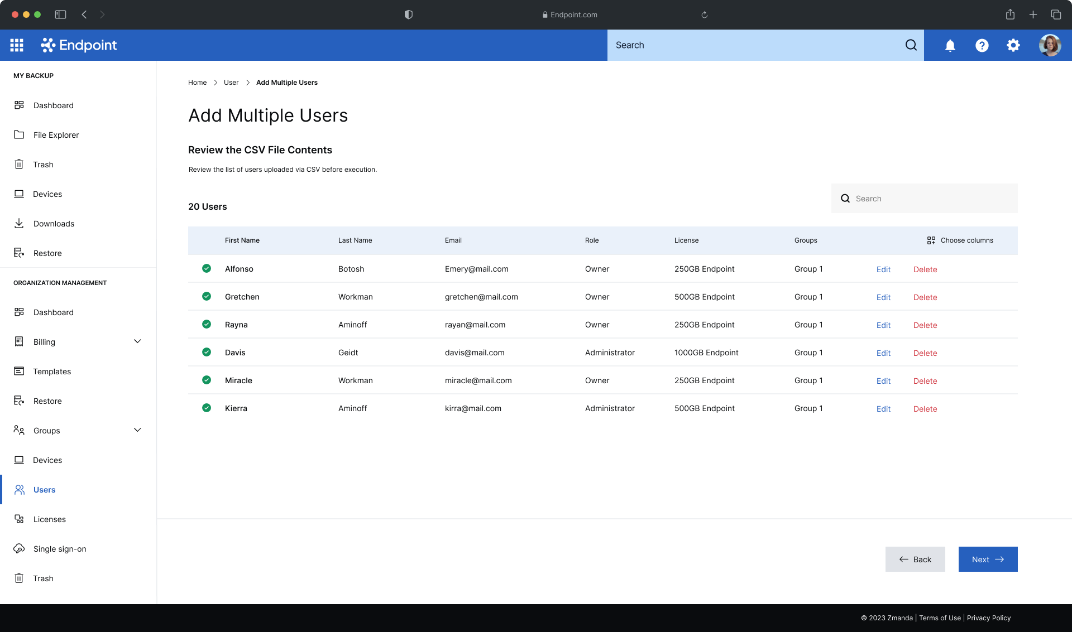The image size is (1072, 632).
Task: Open a new browser tab
Action: click(x=1033, y=15)
